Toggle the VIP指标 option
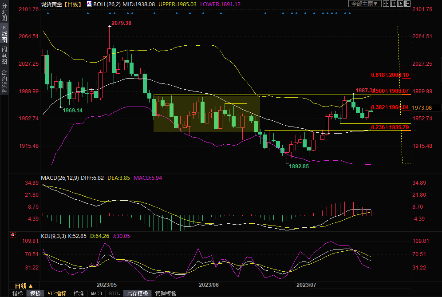442x297 pixels. [x=57, y=293]
